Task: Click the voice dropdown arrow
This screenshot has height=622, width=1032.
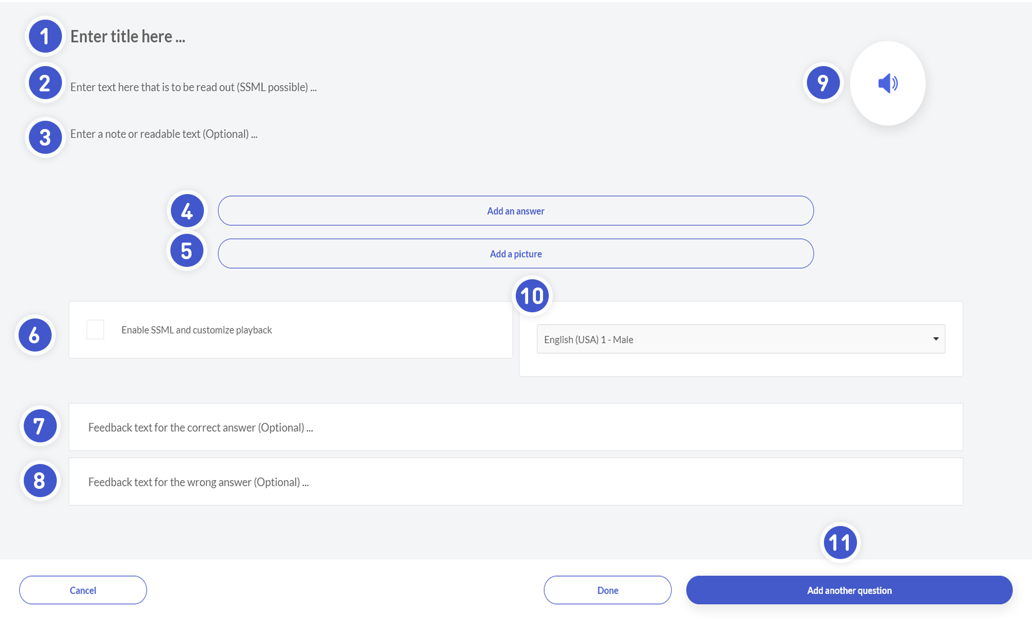Action: 935,339
